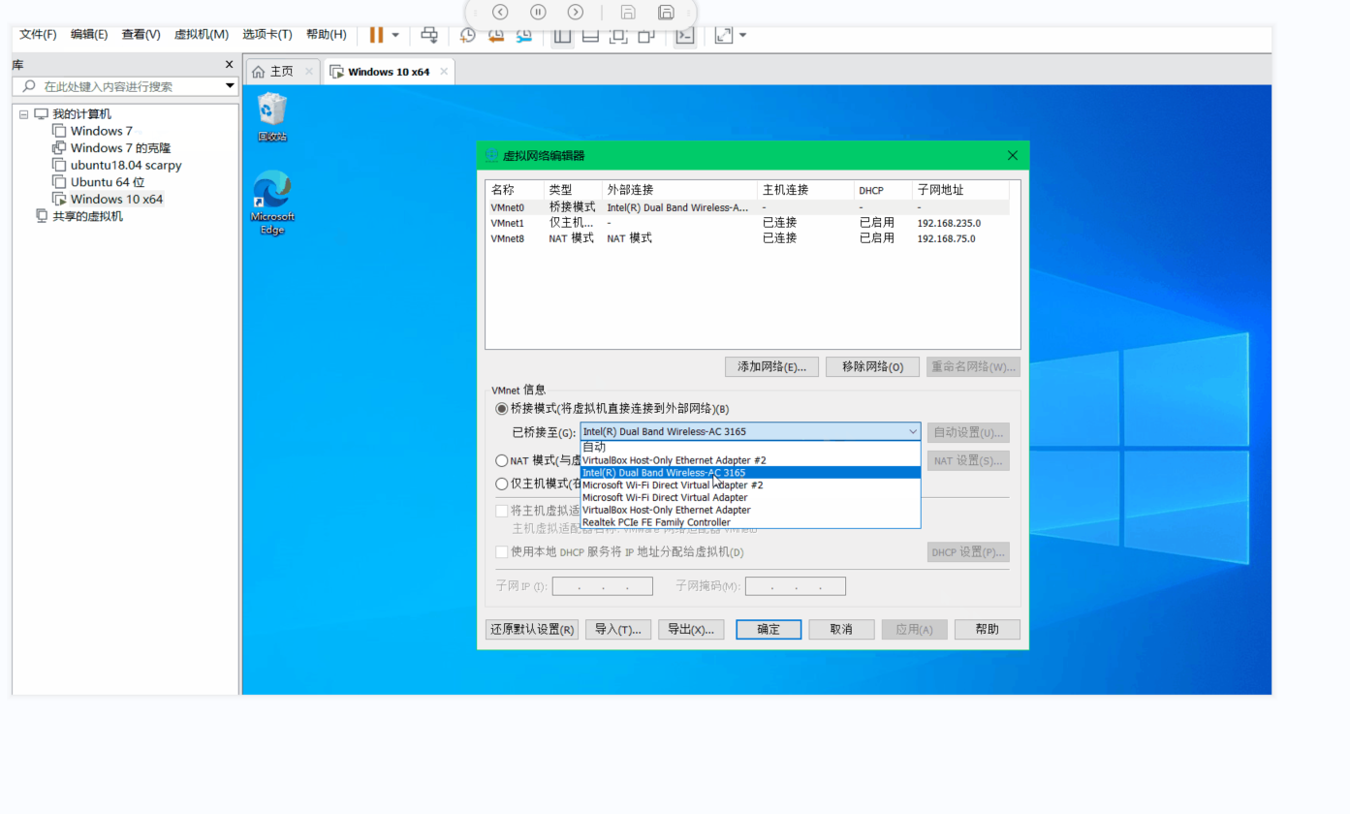Open the 选项卡(T) menu
The height and width of the screenshot is (814, 1350).
(267, 34)
